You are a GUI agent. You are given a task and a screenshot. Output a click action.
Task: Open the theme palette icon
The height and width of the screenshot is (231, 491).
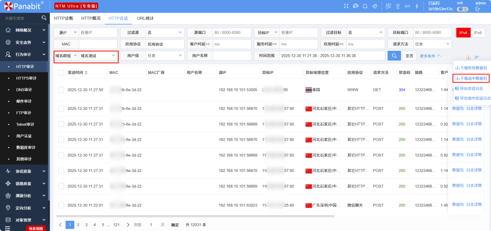356,6
